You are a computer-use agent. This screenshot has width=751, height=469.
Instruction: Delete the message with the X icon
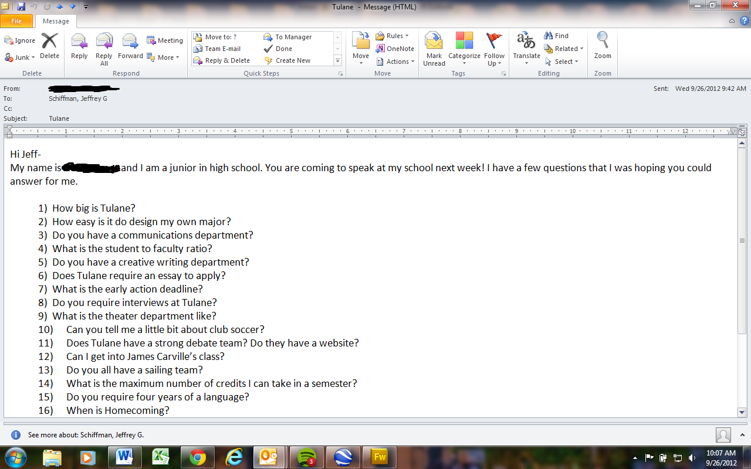click(x=49, y=46)
